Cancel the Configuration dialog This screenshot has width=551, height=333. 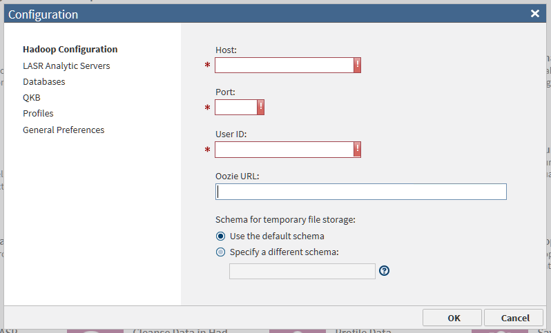click(x=514, y=318)
